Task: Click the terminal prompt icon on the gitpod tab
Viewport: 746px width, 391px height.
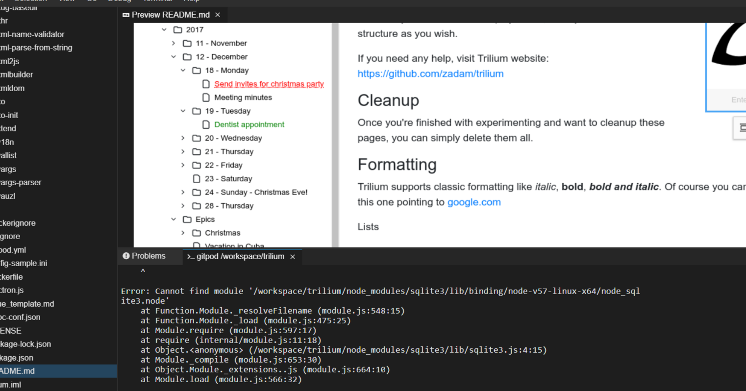Action: coord(190,256)
